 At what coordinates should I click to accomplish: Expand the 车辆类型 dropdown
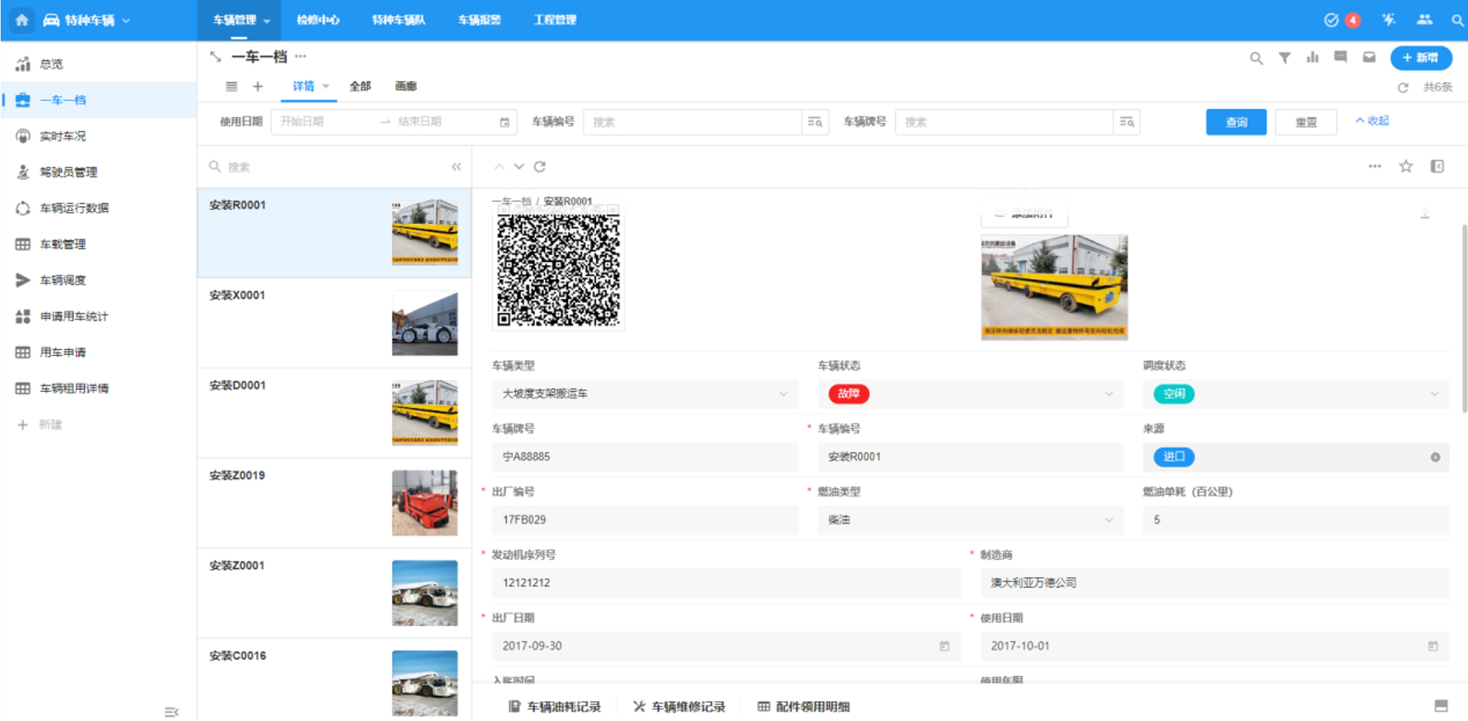(x=783, y=394)
